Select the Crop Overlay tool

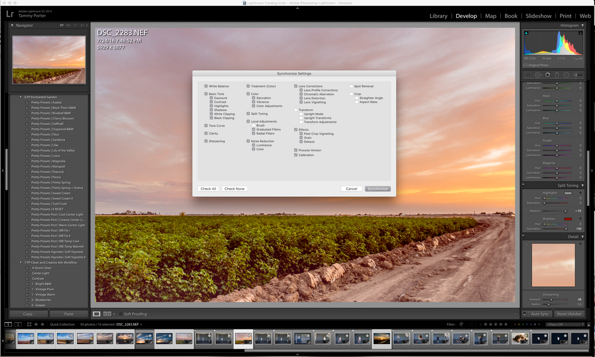(528, 75)
